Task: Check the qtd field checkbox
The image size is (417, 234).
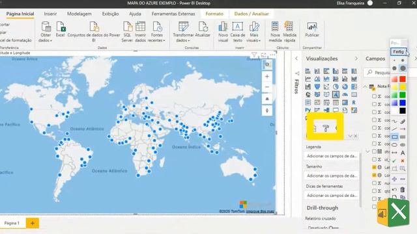Action: [374, 190]
